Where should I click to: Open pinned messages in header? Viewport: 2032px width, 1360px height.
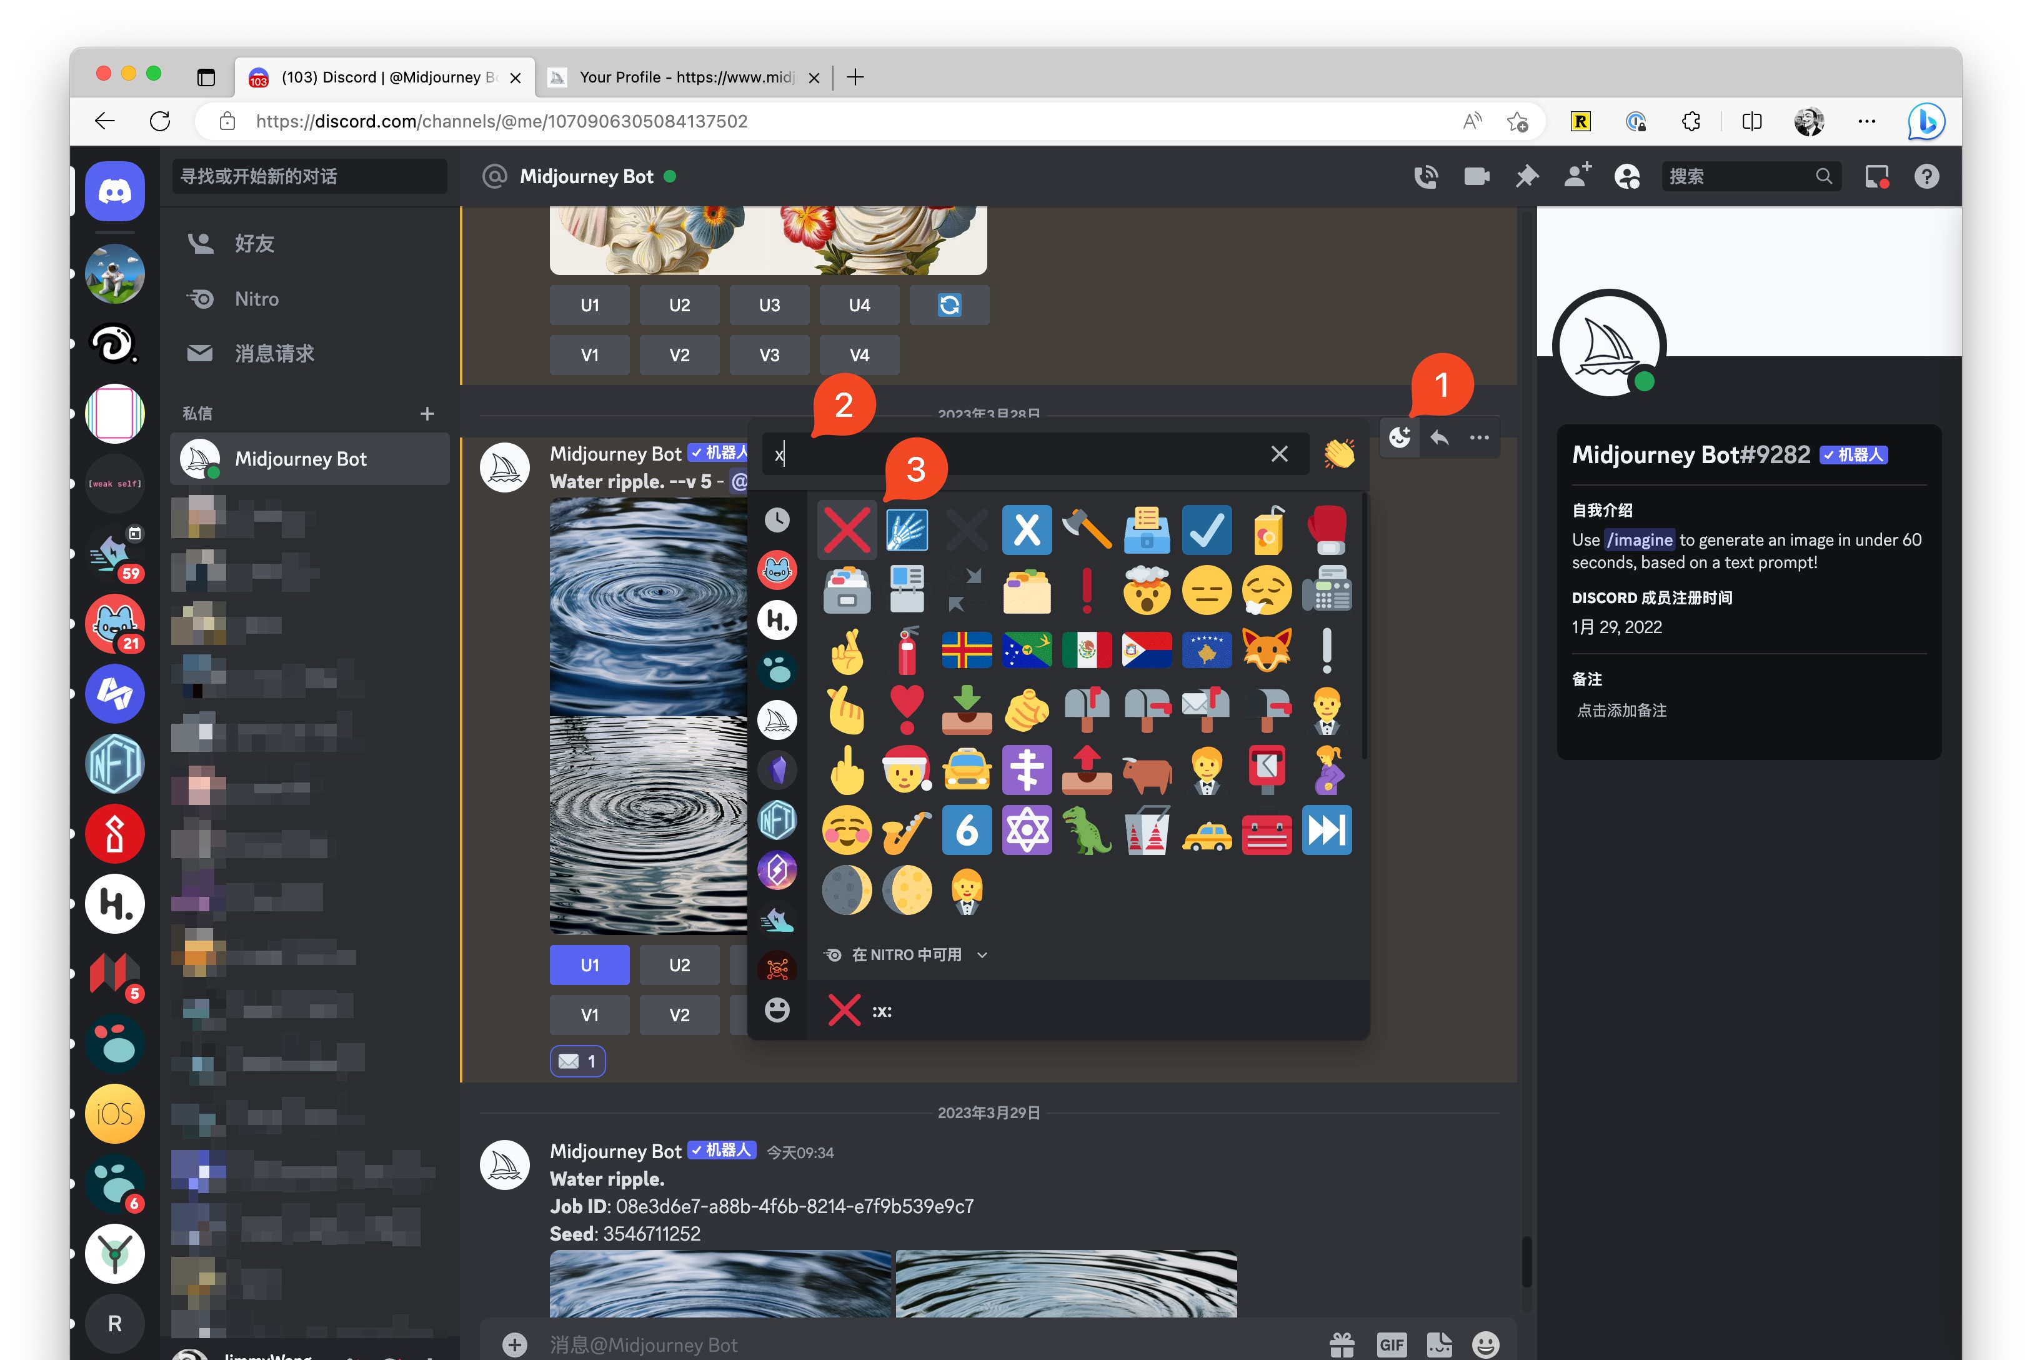click(x=1526, y=176)
